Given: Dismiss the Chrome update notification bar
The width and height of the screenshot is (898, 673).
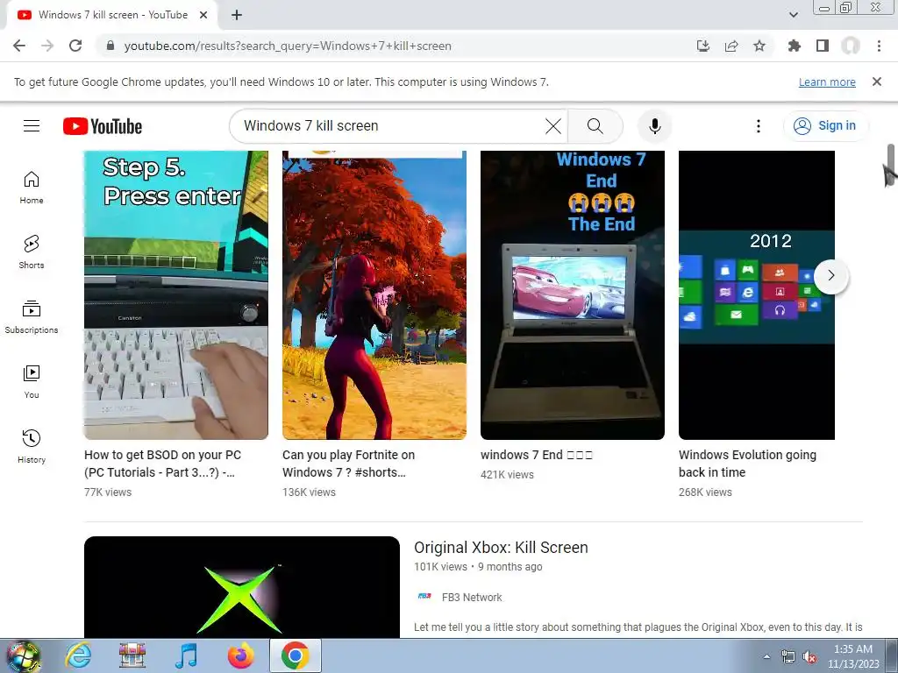Looking at the screenshot, I should (x=877, y=81).
